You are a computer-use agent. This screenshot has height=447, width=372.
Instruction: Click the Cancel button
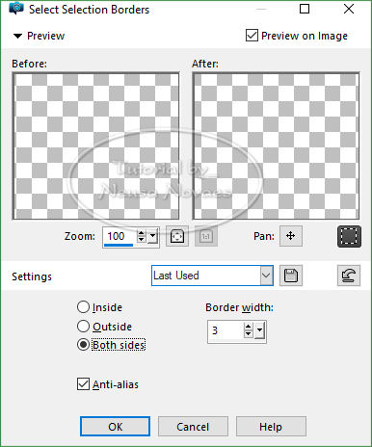coord(193,427)
